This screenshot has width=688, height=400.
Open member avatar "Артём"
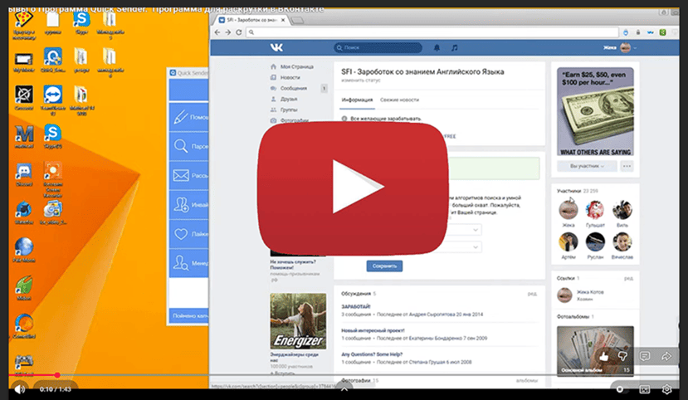point(568,242)
